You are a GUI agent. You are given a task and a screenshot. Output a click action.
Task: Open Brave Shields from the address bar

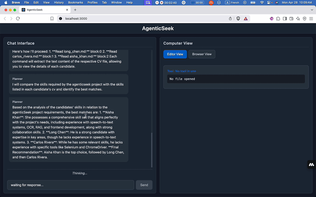[238, 19]
